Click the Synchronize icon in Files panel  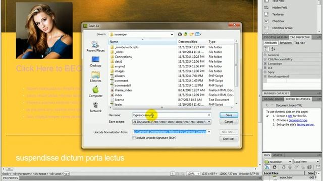coord(309,167)
